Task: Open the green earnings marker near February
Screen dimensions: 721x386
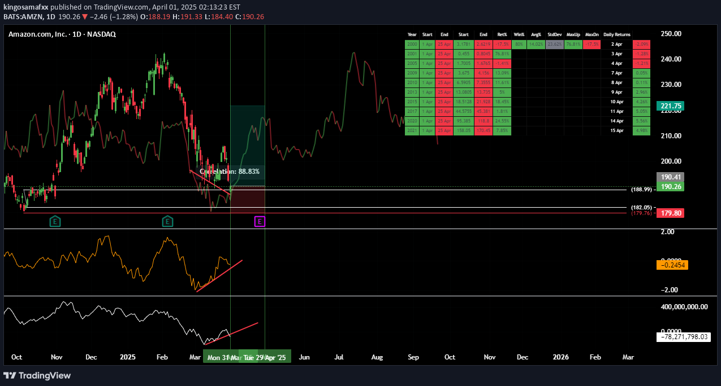Action: click(167, 221)
